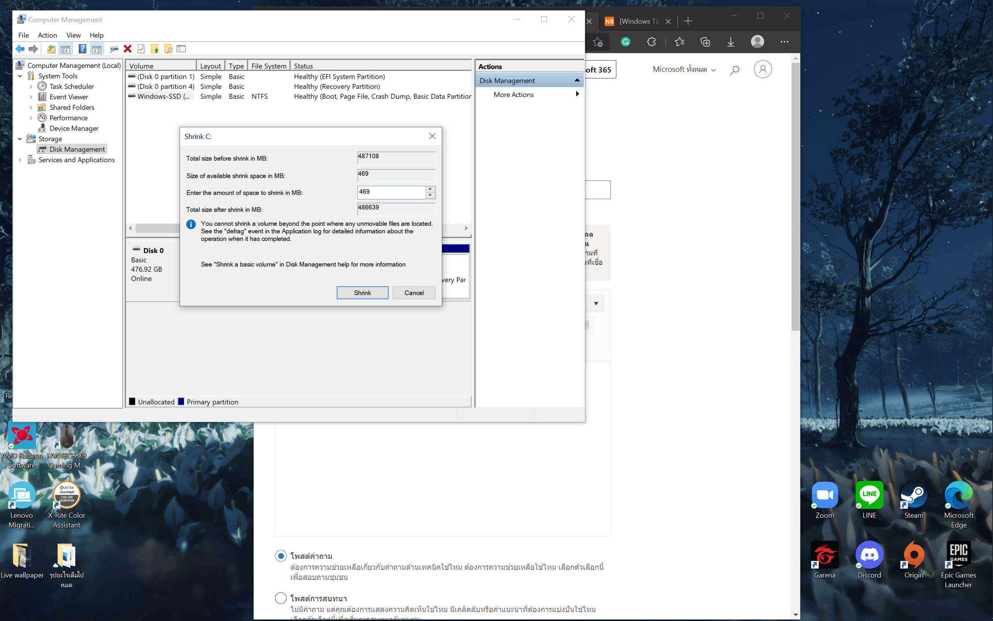Expand Services and Applications tree node

(x=20, y=160)
